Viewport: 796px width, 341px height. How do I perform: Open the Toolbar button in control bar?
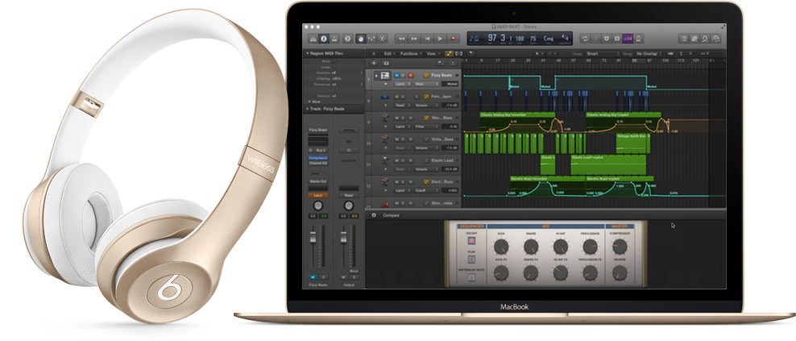(x=335, y=38)
